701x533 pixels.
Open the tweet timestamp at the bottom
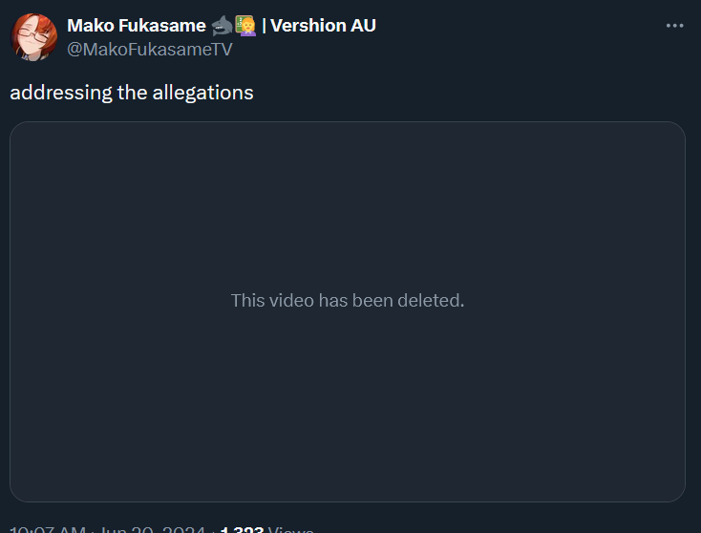[107, 529]
